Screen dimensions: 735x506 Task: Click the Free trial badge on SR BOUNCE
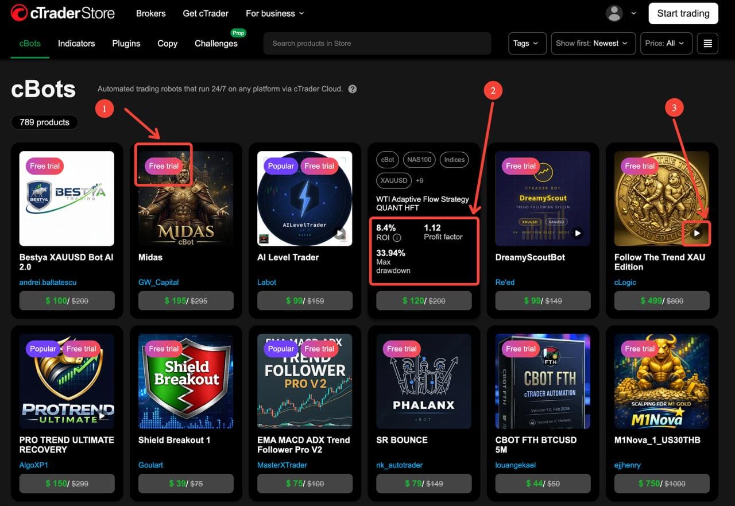pos(401,349)
